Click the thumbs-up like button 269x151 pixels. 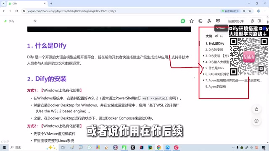256,109
